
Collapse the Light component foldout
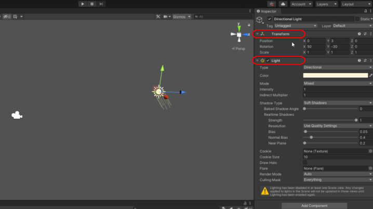[x=257, y=61]
